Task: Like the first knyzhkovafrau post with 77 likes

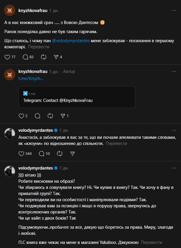Action: click(7, 57)
